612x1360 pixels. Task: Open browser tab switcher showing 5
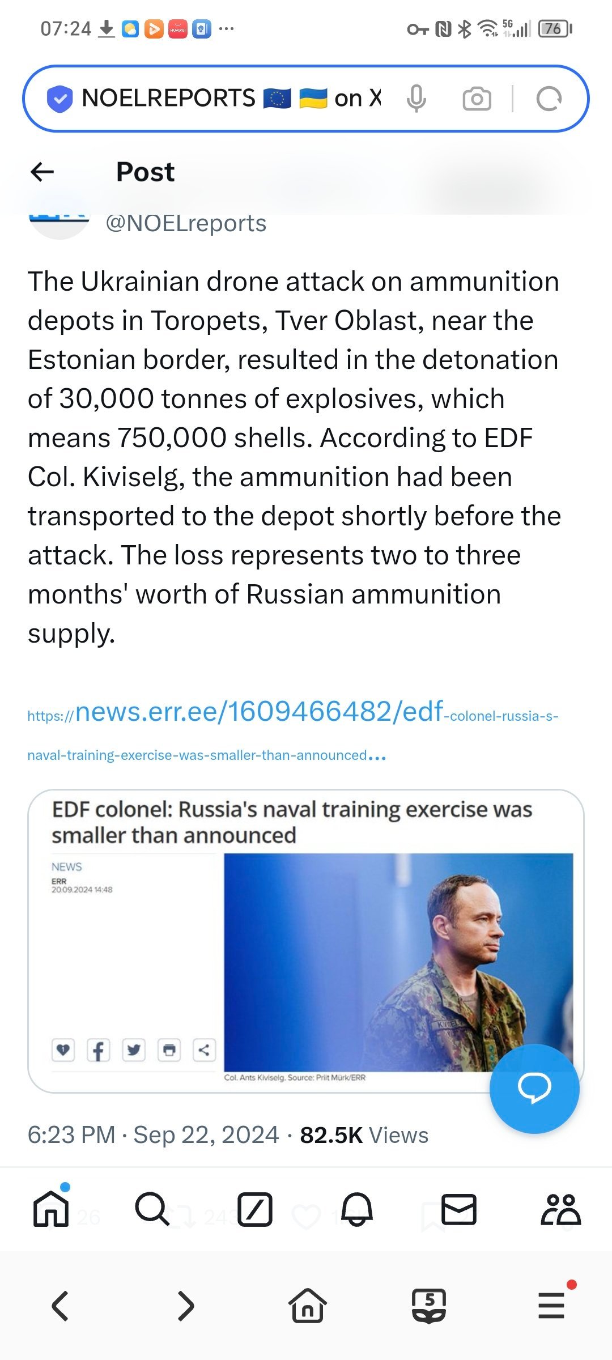[x=429, y=1306]
